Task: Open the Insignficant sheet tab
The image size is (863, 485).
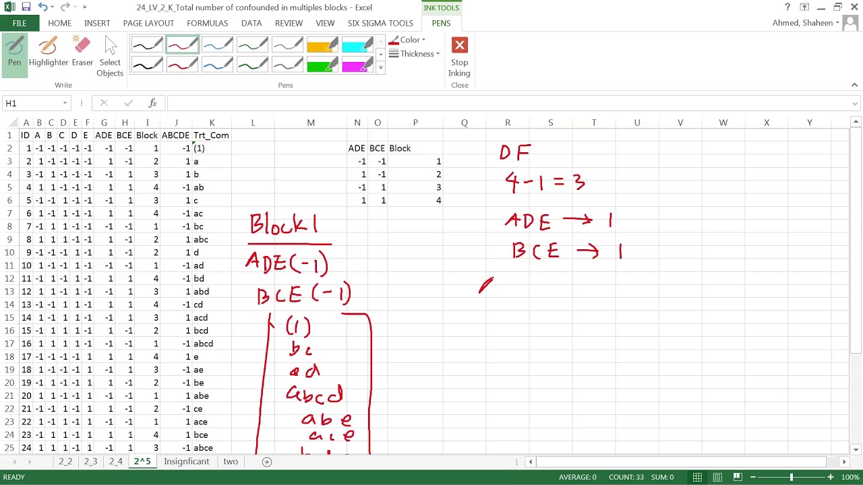Action: click(x=186, y=461)
